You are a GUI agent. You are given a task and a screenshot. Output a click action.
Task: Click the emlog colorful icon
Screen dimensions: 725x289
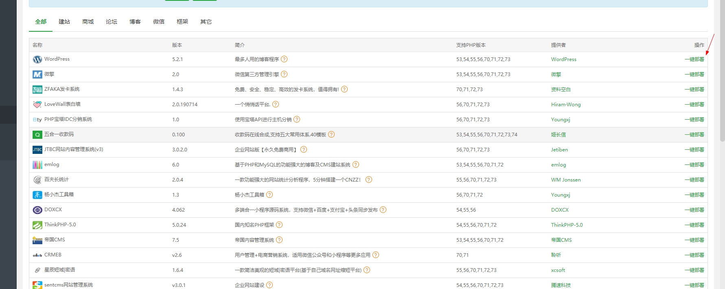pyautogui.click(x=37, y=165)
